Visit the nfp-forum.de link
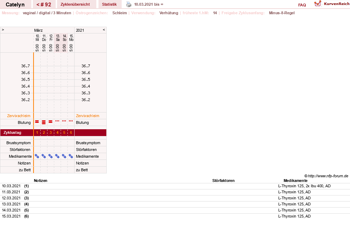Image resolution: width=350 pixels, height=230 pixels. click(x=326, y=176)
